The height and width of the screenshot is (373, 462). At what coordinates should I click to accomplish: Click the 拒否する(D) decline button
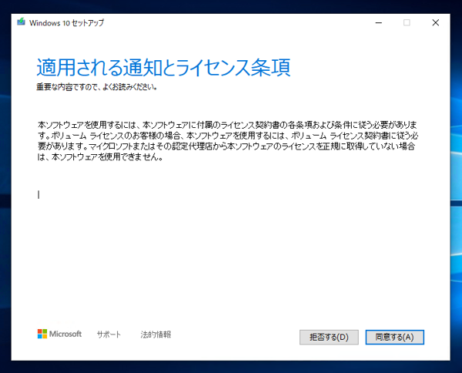point(329,337)
